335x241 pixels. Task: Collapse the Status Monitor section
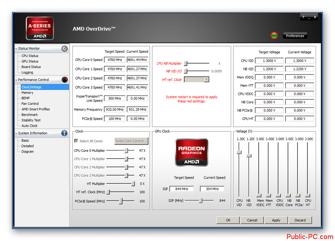point(16,49)
